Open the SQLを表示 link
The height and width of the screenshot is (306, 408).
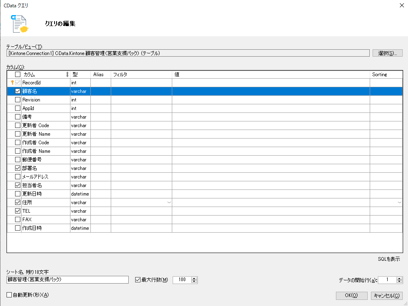[389, 259]
